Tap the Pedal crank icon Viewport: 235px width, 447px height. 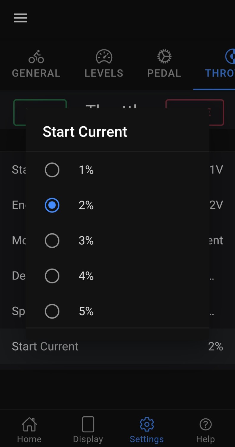click(164, 57)
